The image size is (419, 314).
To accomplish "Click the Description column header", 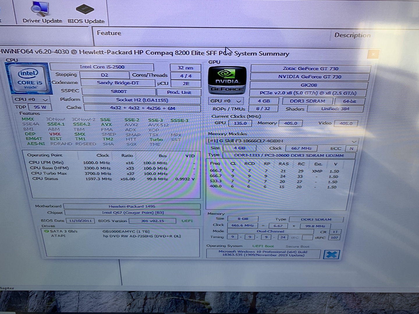I will pyautogui.click(x=352, y=35).
